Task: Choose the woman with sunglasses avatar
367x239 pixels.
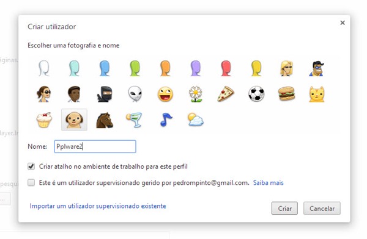Action: [x=44, y=94]
